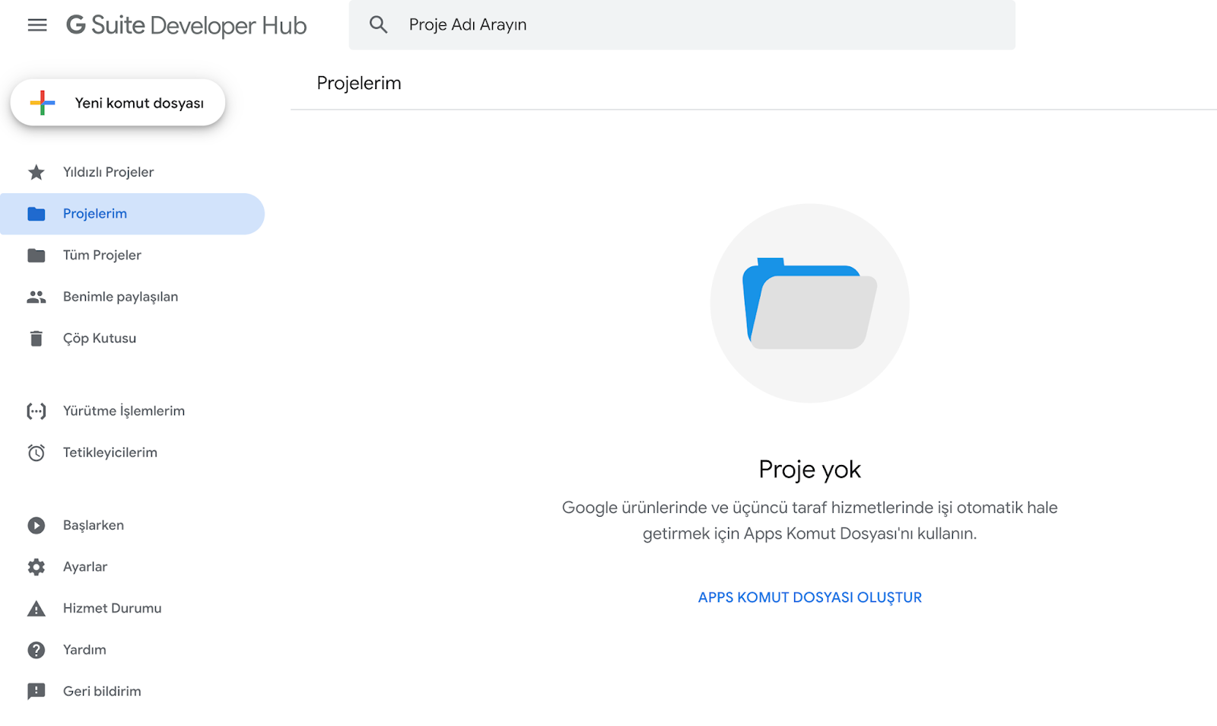The width and height of the screenshot is (1217, 726).
Task: Open the Başlarken getting started page
Action: (132, 525)
